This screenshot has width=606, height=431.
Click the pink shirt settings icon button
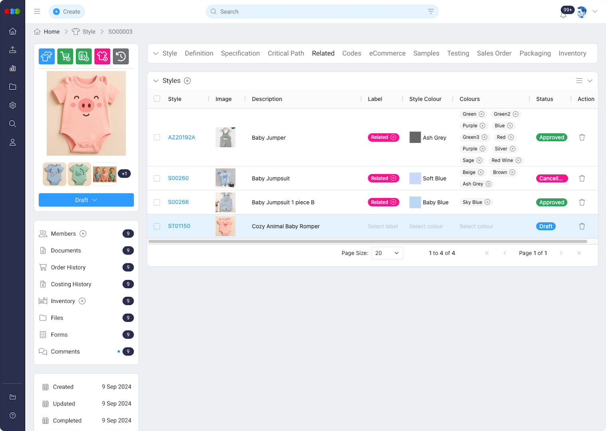(x=102, y=56)
